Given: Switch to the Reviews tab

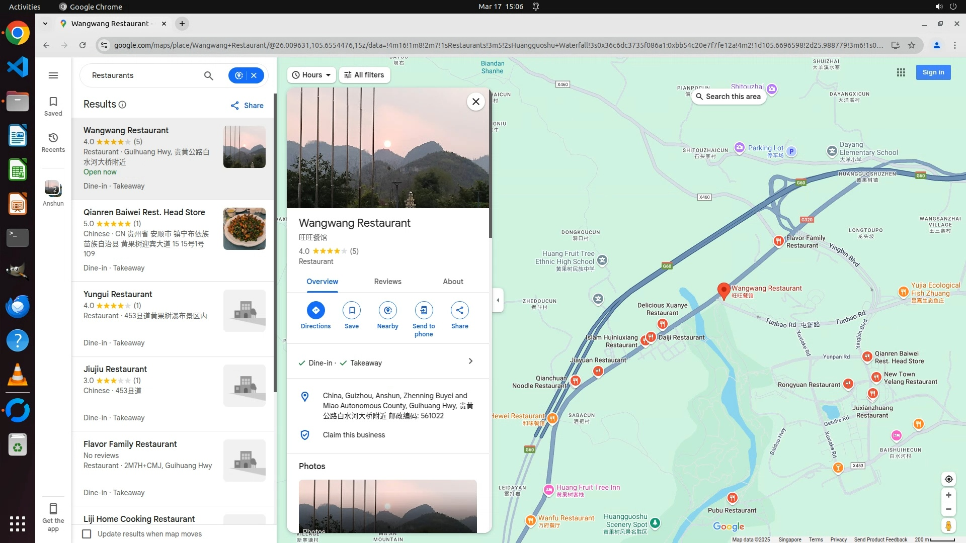Looking at the screenshot, I should click(x=387, y=282).
